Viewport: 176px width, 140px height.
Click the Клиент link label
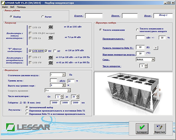[79, 16]
